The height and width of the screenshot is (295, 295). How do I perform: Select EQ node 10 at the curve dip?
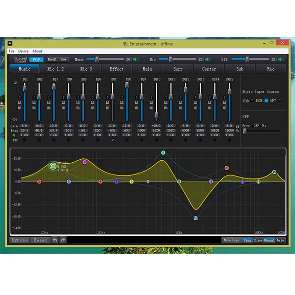click(195, 218)
